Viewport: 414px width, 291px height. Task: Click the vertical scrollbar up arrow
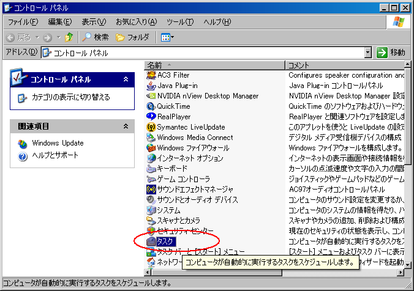[407, 64]
